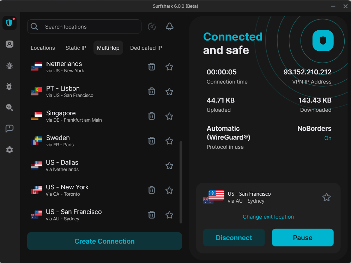Click the search magnifier inside search box
This screenshot has height=263, width=351.
pyautogui.click(x=34, y=26)
